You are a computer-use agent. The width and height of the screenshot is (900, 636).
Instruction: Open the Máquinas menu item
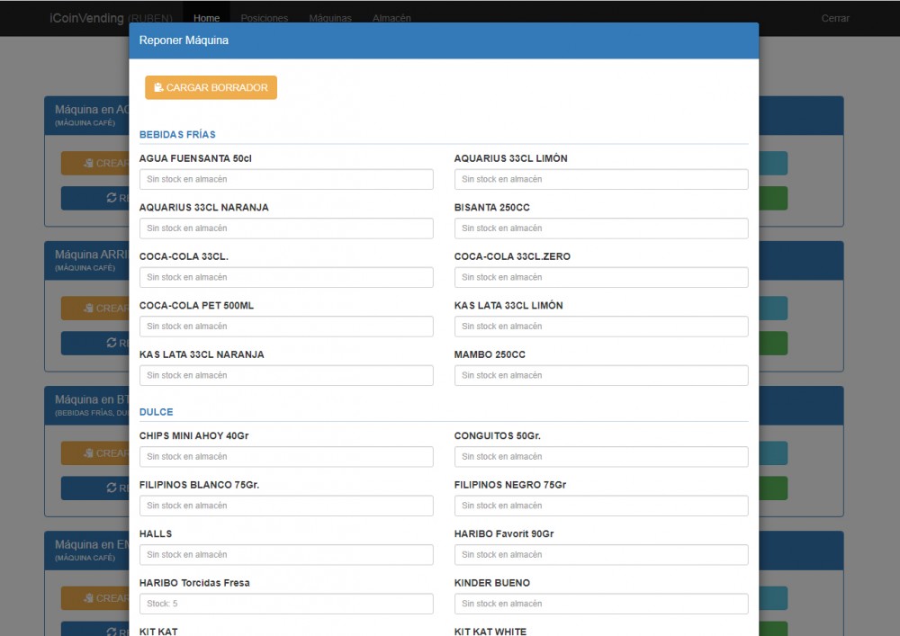click(330, 18)
